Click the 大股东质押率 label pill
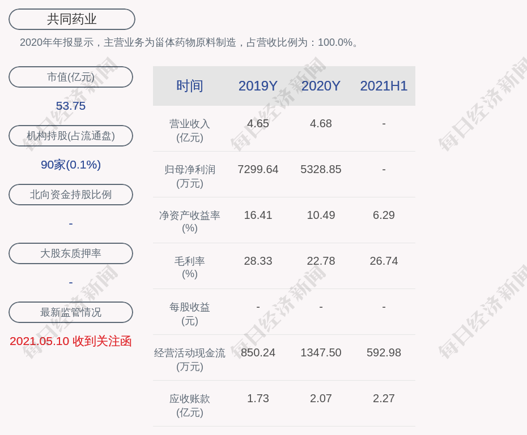 [71, 253]
